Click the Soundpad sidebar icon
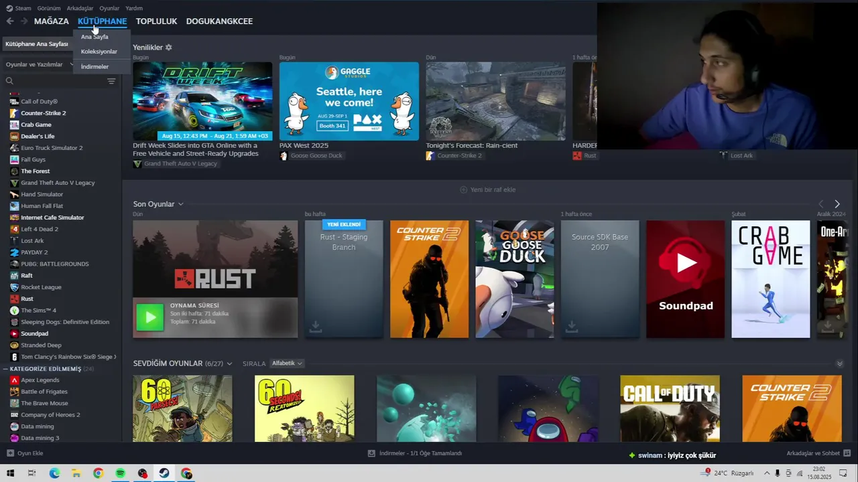Screen dimensions: 858x482 pos(14,333)
